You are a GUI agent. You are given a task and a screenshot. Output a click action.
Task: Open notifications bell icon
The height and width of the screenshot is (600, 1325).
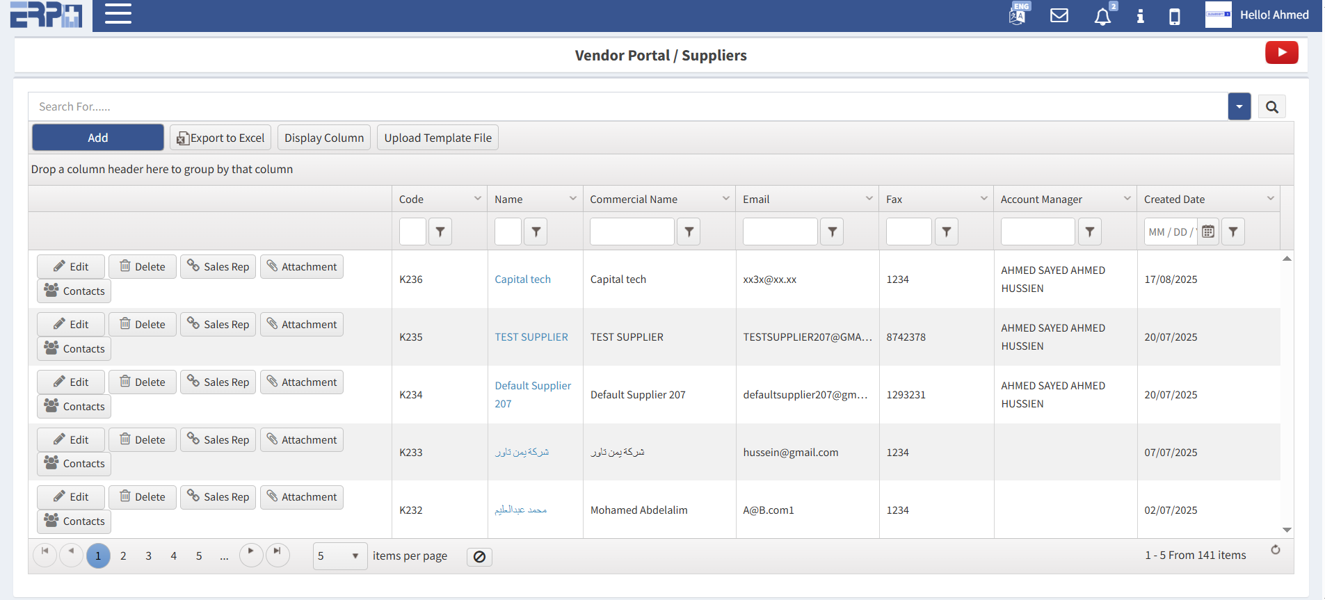[1102, 16]
